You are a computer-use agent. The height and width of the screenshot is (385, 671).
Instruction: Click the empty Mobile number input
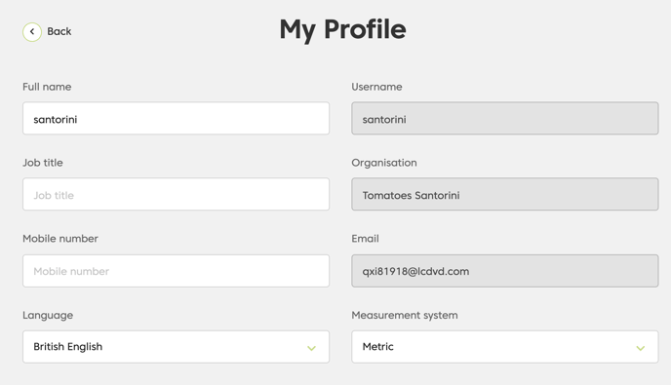[176, 271]
